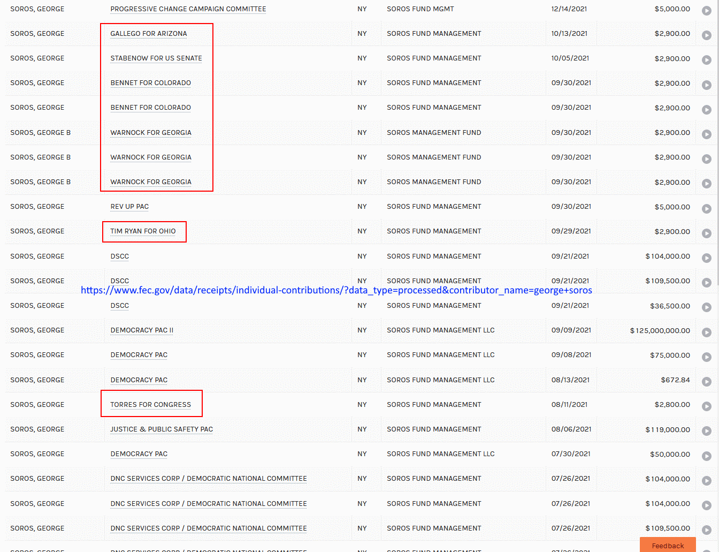Image resolution: width=719 pixels, height=552 pixels.
Task: Select the date 10/05/2021
Action: (x=570, y=58)
